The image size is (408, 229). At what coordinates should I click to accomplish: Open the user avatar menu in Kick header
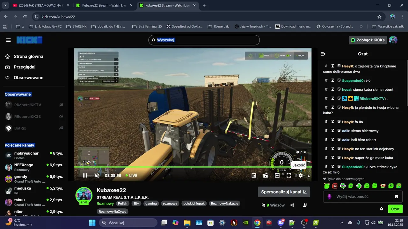click(393, 40)
